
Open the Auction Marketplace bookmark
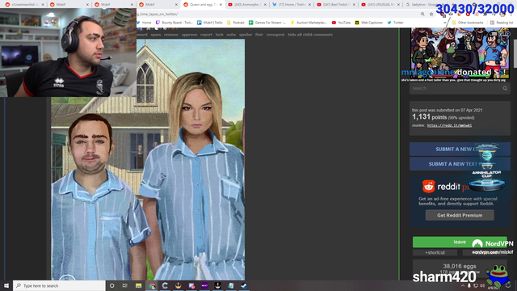[309, 23]
